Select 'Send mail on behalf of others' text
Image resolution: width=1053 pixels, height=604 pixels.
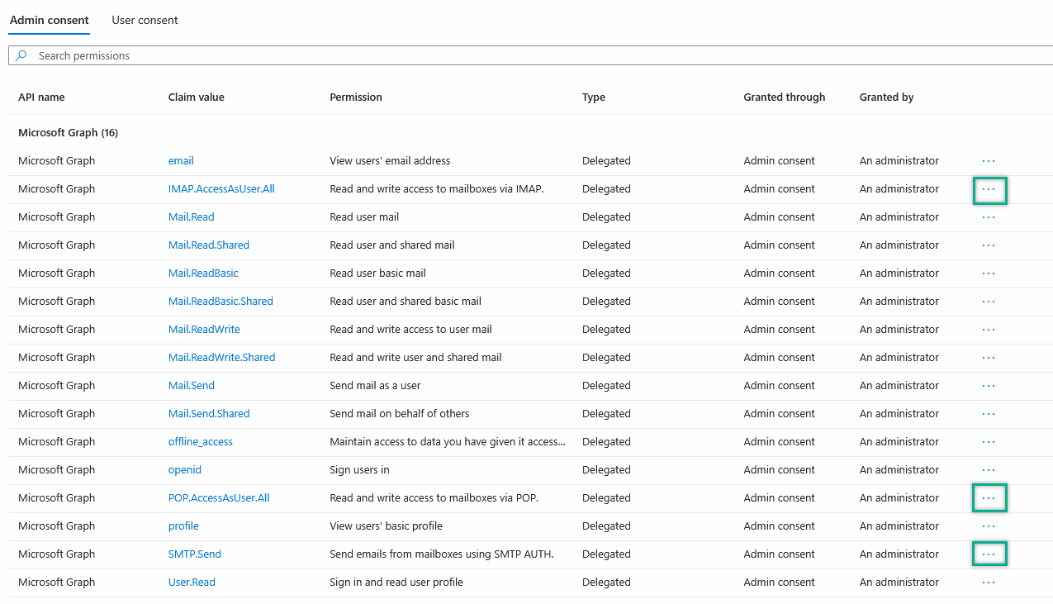click(x=400, y=413)
